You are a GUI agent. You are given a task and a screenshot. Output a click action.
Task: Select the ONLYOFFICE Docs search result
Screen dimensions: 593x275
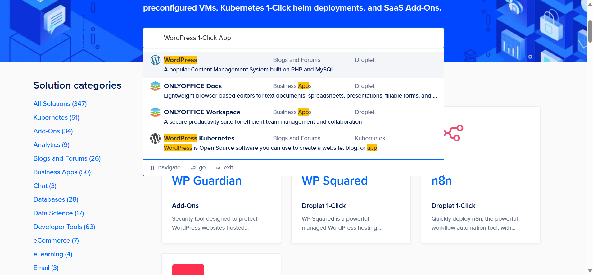[293, 91]
